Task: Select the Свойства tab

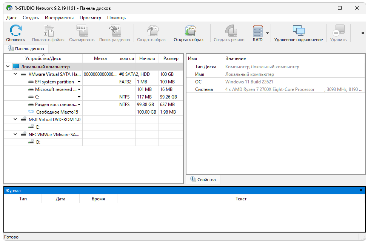Action: tap(203, 180)
